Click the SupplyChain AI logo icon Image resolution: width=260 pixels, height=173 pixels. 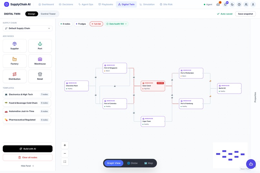tap(6, 4)
